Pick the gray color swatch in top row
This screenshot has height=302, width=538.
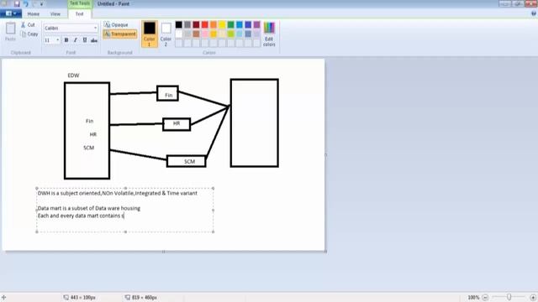pyautogui.click(x=187, y=24)
